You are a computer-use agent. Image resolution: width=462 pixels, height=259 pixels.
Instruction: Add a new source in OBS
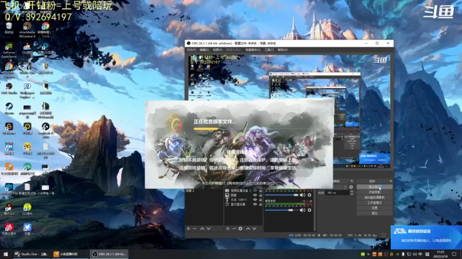tap(228, 228)
